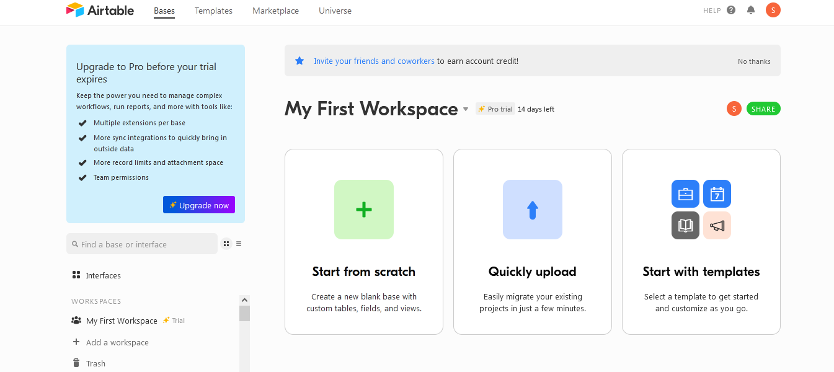Dismiss the invite banner with No thanks
Viewport: 834px width, 372px height.
coord(754,61)
